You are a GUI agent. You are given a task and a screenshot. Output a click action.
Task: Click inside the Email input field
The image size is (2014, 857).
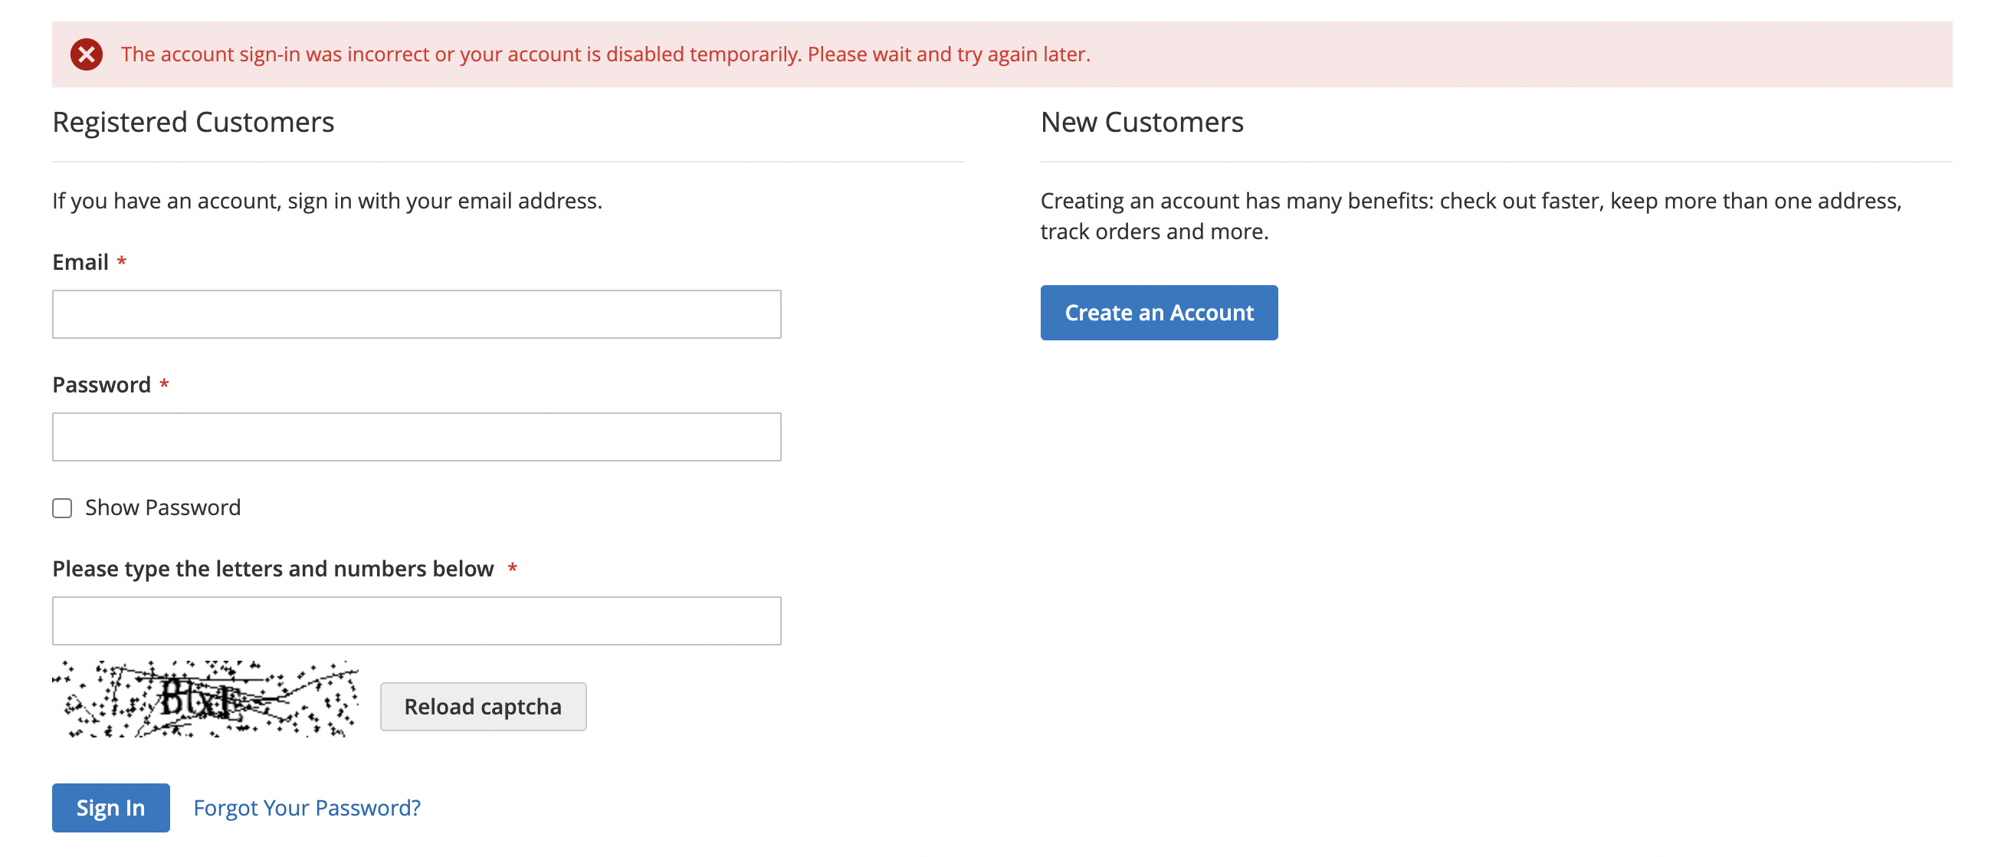pyautogui.click(x=416, y=314)
